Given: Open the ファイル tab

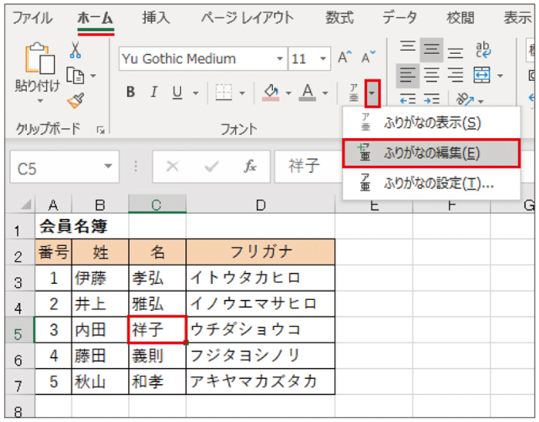Looking at the screenshot, I should [x=32, y=18].
